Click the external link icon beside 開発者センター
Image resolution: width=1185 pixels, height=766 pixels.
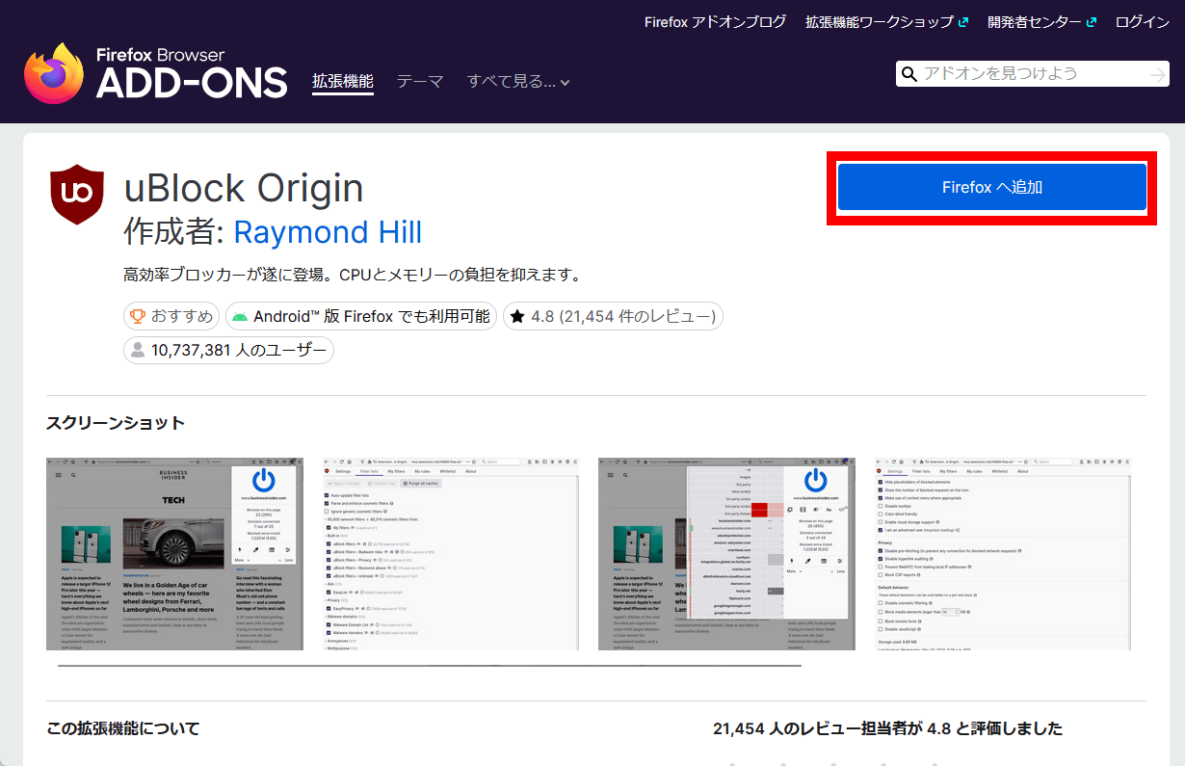point(1092,22)
